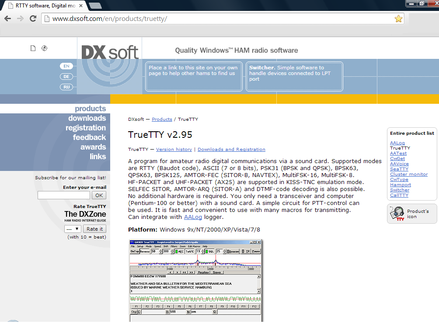The image size is (439, 324).
Task: Bookmark this page using the star icon
Action: pyautogui.click(x=398, y=19)
